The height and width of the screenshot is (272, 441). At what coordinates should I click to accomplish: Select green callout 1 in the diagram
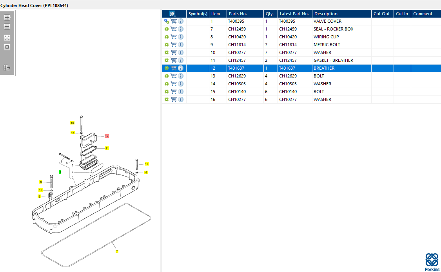60,172
